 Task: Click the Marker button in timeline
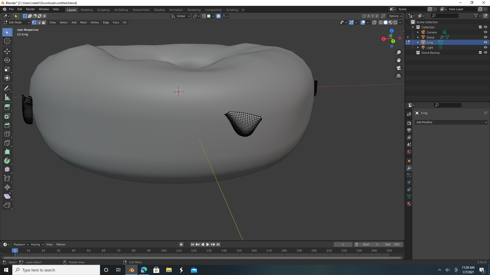click(61, 244)
